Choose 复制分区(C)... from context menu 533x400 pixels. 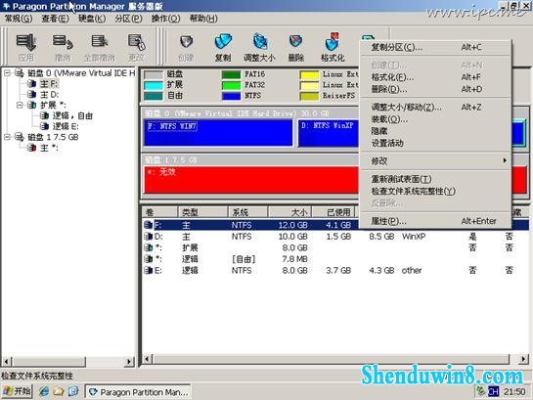(435, 47)
